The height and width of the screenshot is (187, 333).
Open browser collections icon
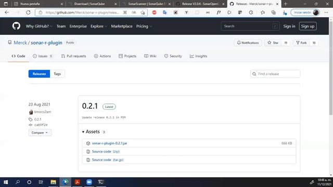click(274, 12)
